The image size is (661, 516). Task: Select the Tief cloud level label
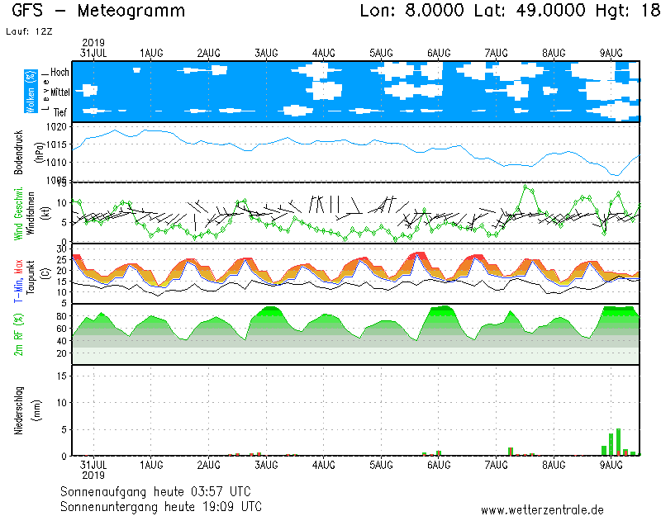[x=60, y=111]
